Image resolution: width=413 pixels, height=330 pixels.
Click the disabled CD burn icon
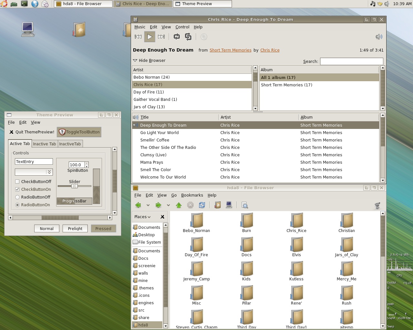204,37
